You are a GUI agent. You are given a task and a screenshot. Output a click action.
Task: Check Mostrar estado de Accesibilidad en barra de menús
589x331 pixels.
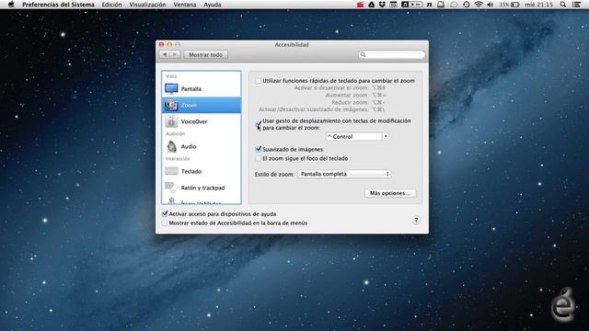point(165,223)
